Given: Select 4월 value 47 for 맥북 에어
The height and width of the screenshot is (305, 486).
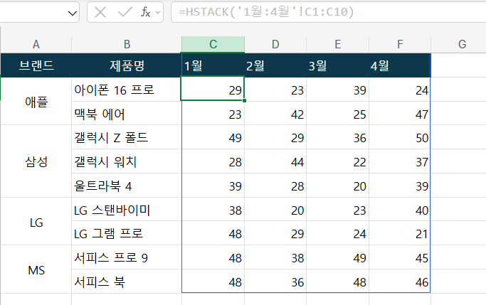Looking at the screenshot, I should (x=400, y=113).
